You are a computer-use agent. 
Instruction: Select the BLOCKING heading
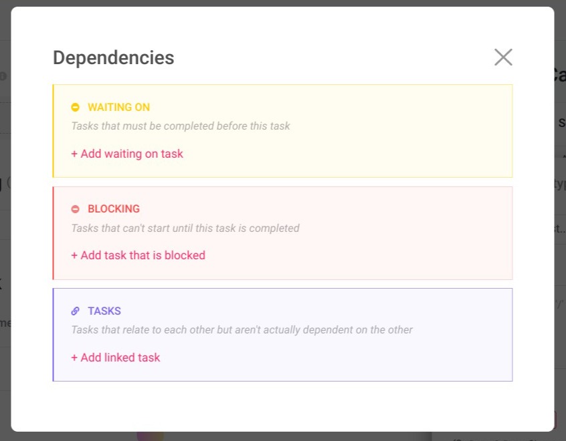pos(114,208)
